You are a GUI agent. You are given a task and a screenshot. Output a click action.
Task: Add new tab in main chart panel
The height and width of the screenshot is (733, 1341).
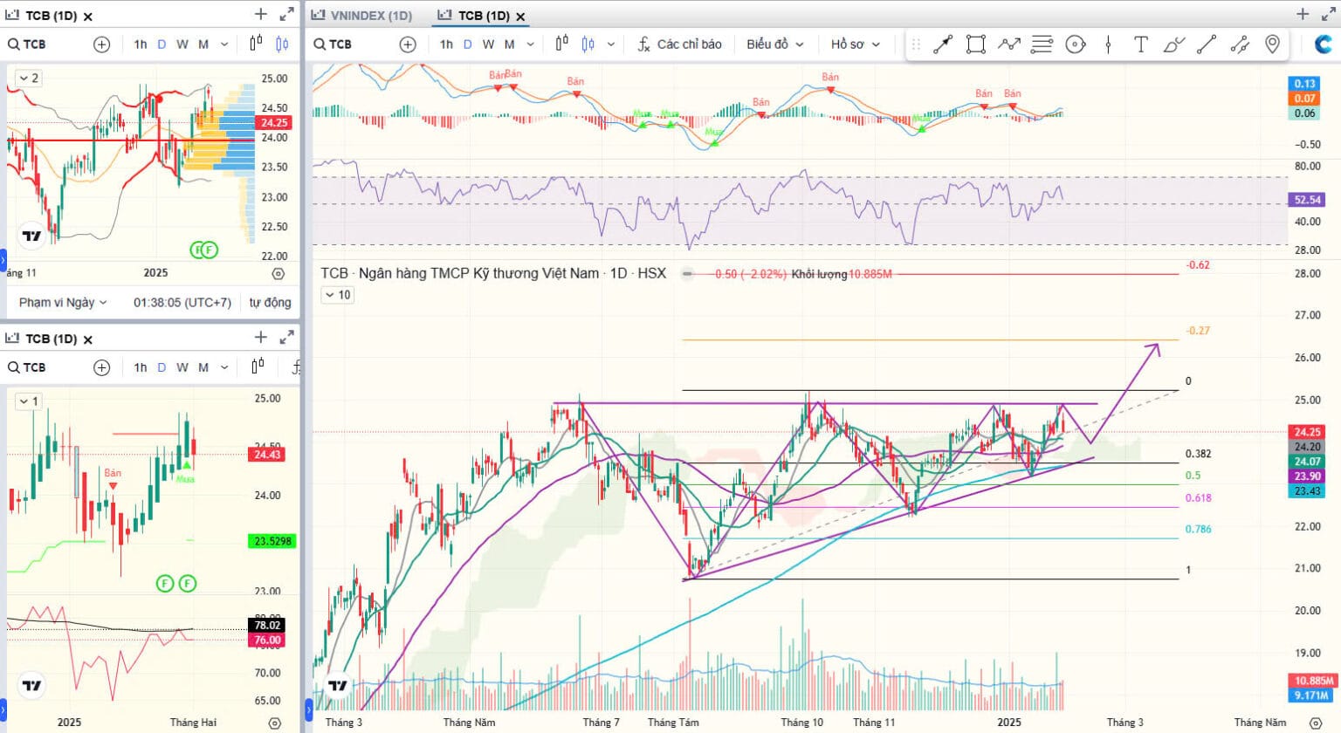[1303, 14]
